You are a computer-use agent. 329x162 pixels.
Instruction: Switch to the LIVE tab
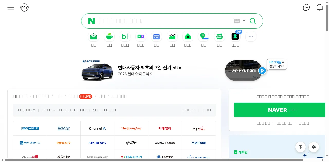86,96
